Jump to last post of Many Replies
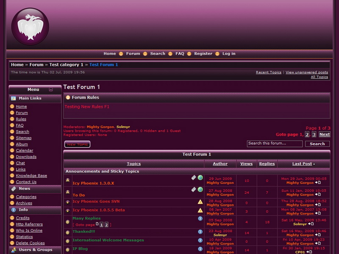 coord(313,224)
